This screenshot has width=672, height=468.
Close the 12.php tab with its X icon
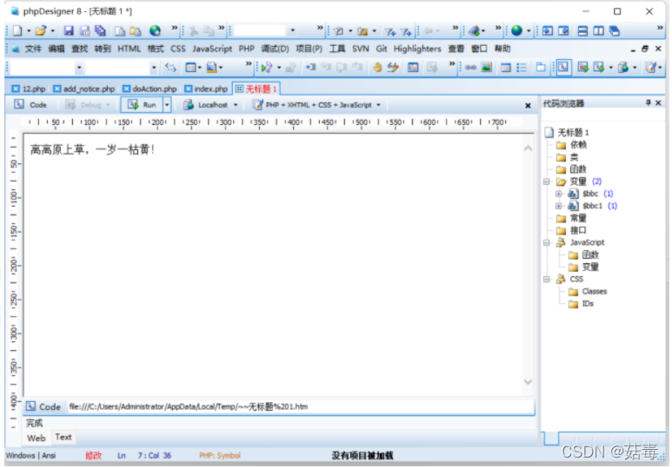[x=16, y=89]
